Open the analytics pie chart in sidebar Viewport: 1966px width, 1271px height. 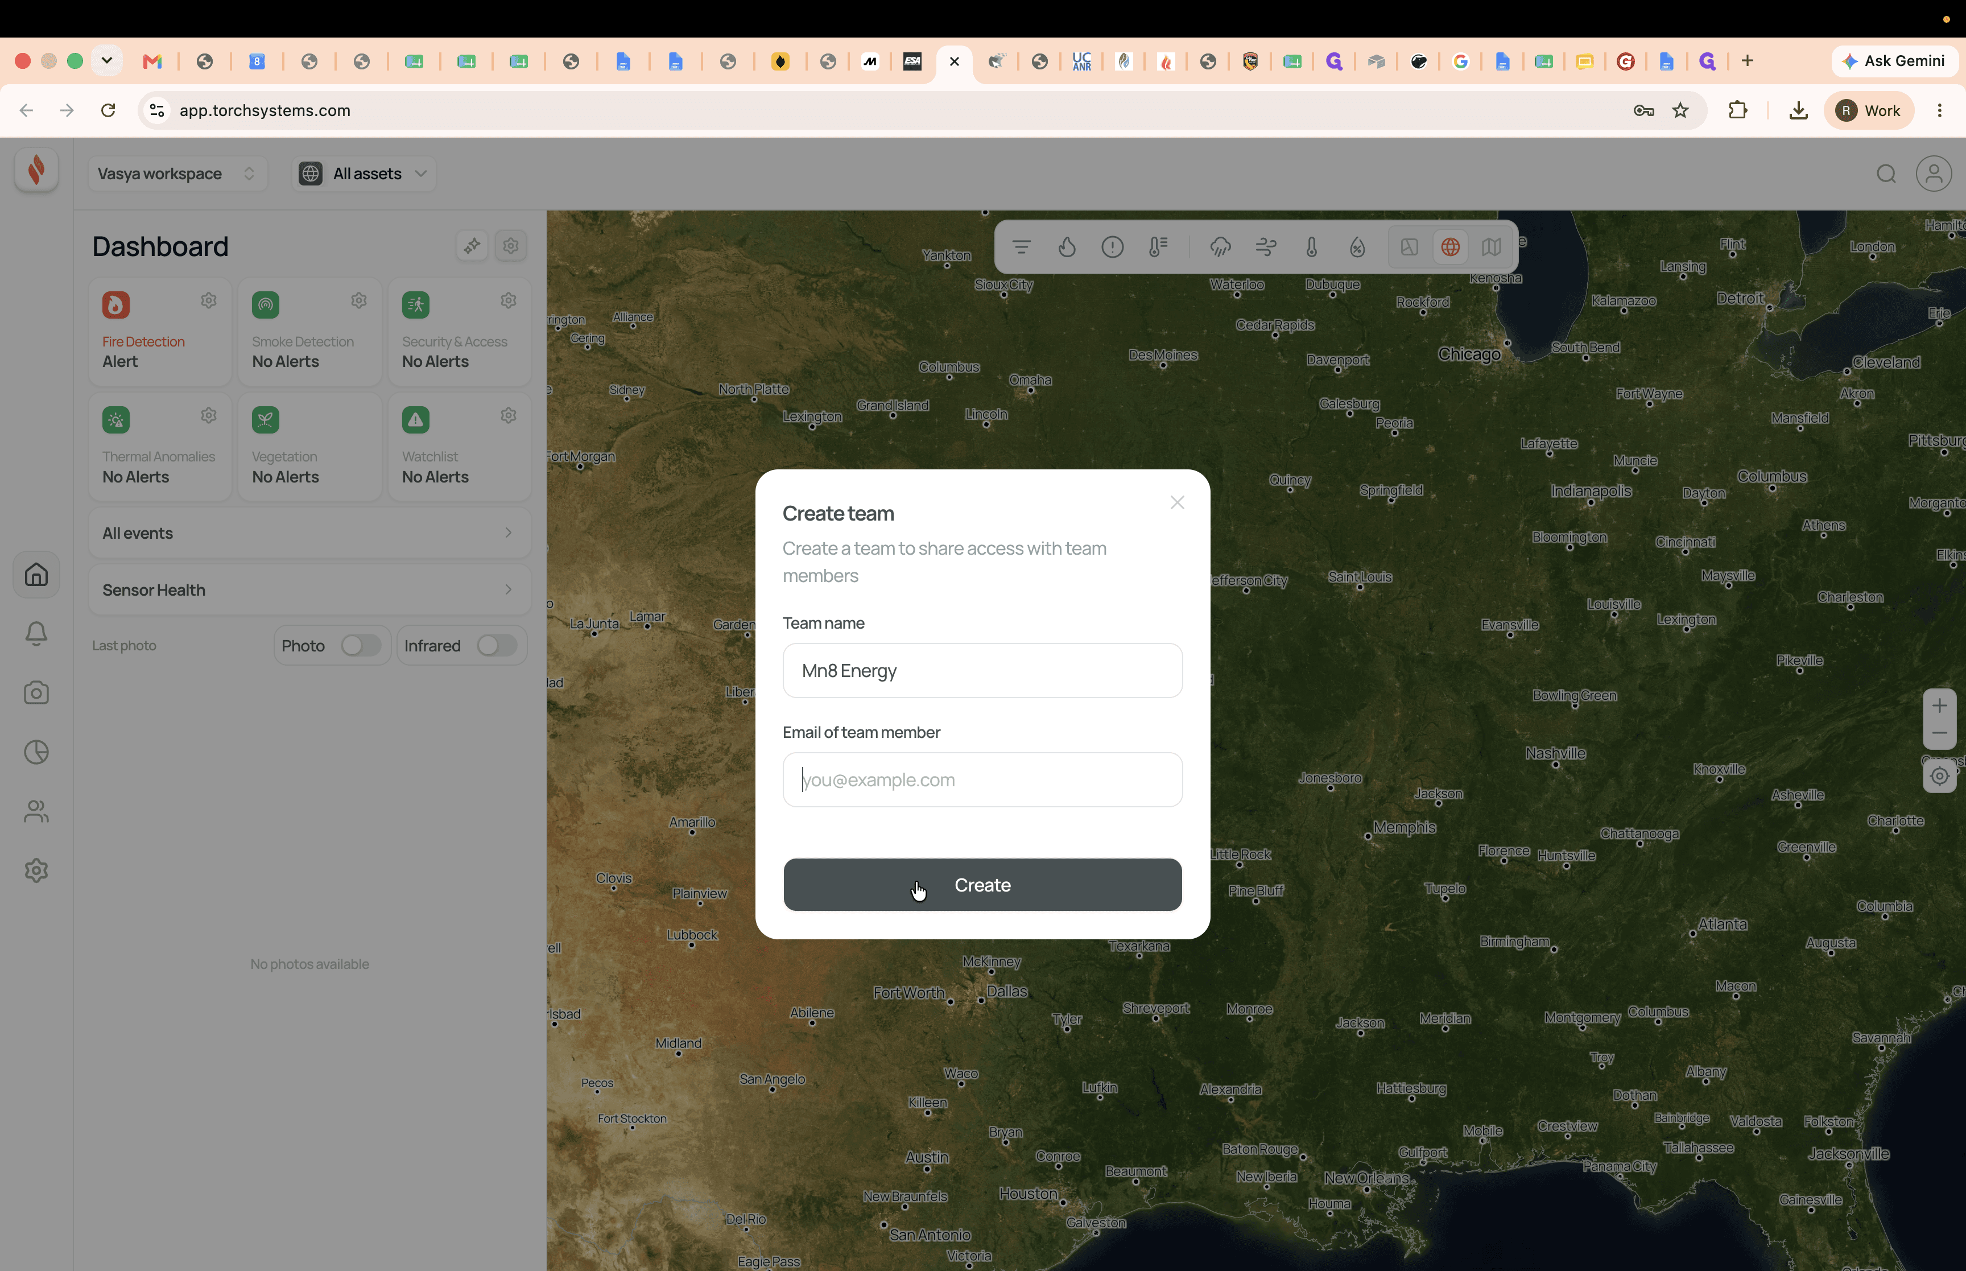36,752
